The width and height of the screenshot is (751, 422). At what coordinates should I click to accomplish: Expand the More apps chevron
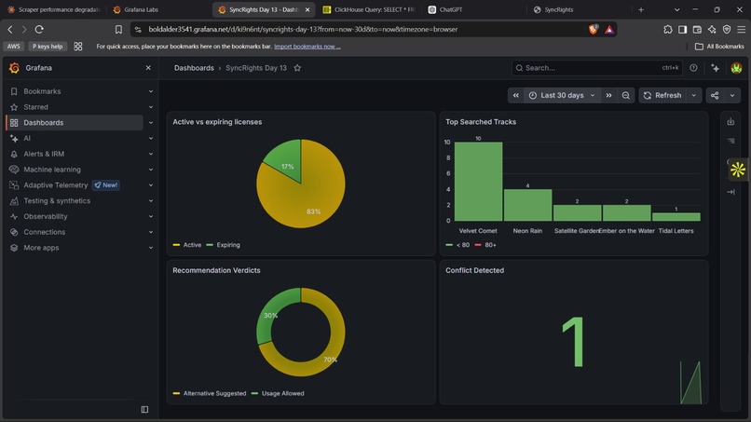point(151,248)
